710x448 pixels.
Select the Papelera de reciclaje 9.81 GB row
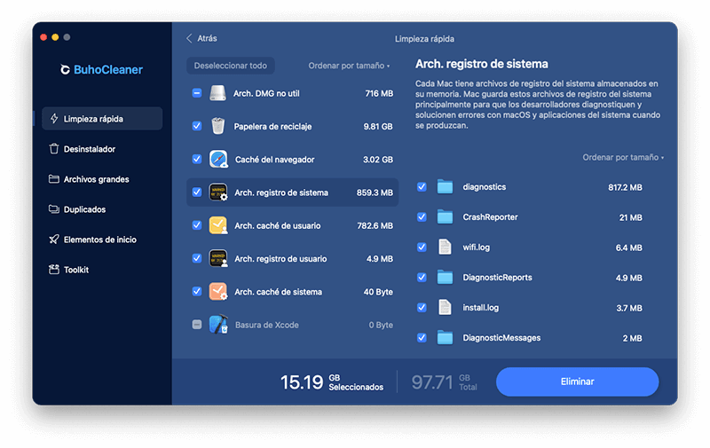pyautogui.click(x=293, y=126)
